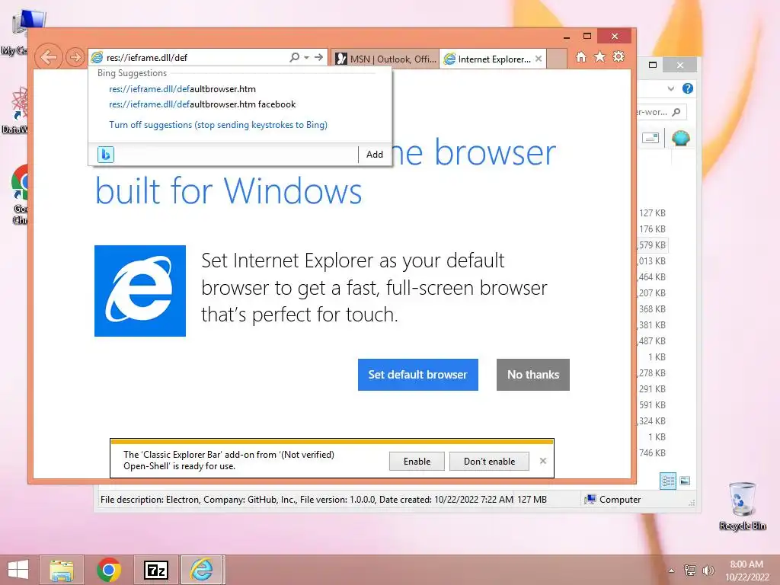Select the Internet Explorer tab
Viewport: 780px width, 585px height.
click(487, 59)
